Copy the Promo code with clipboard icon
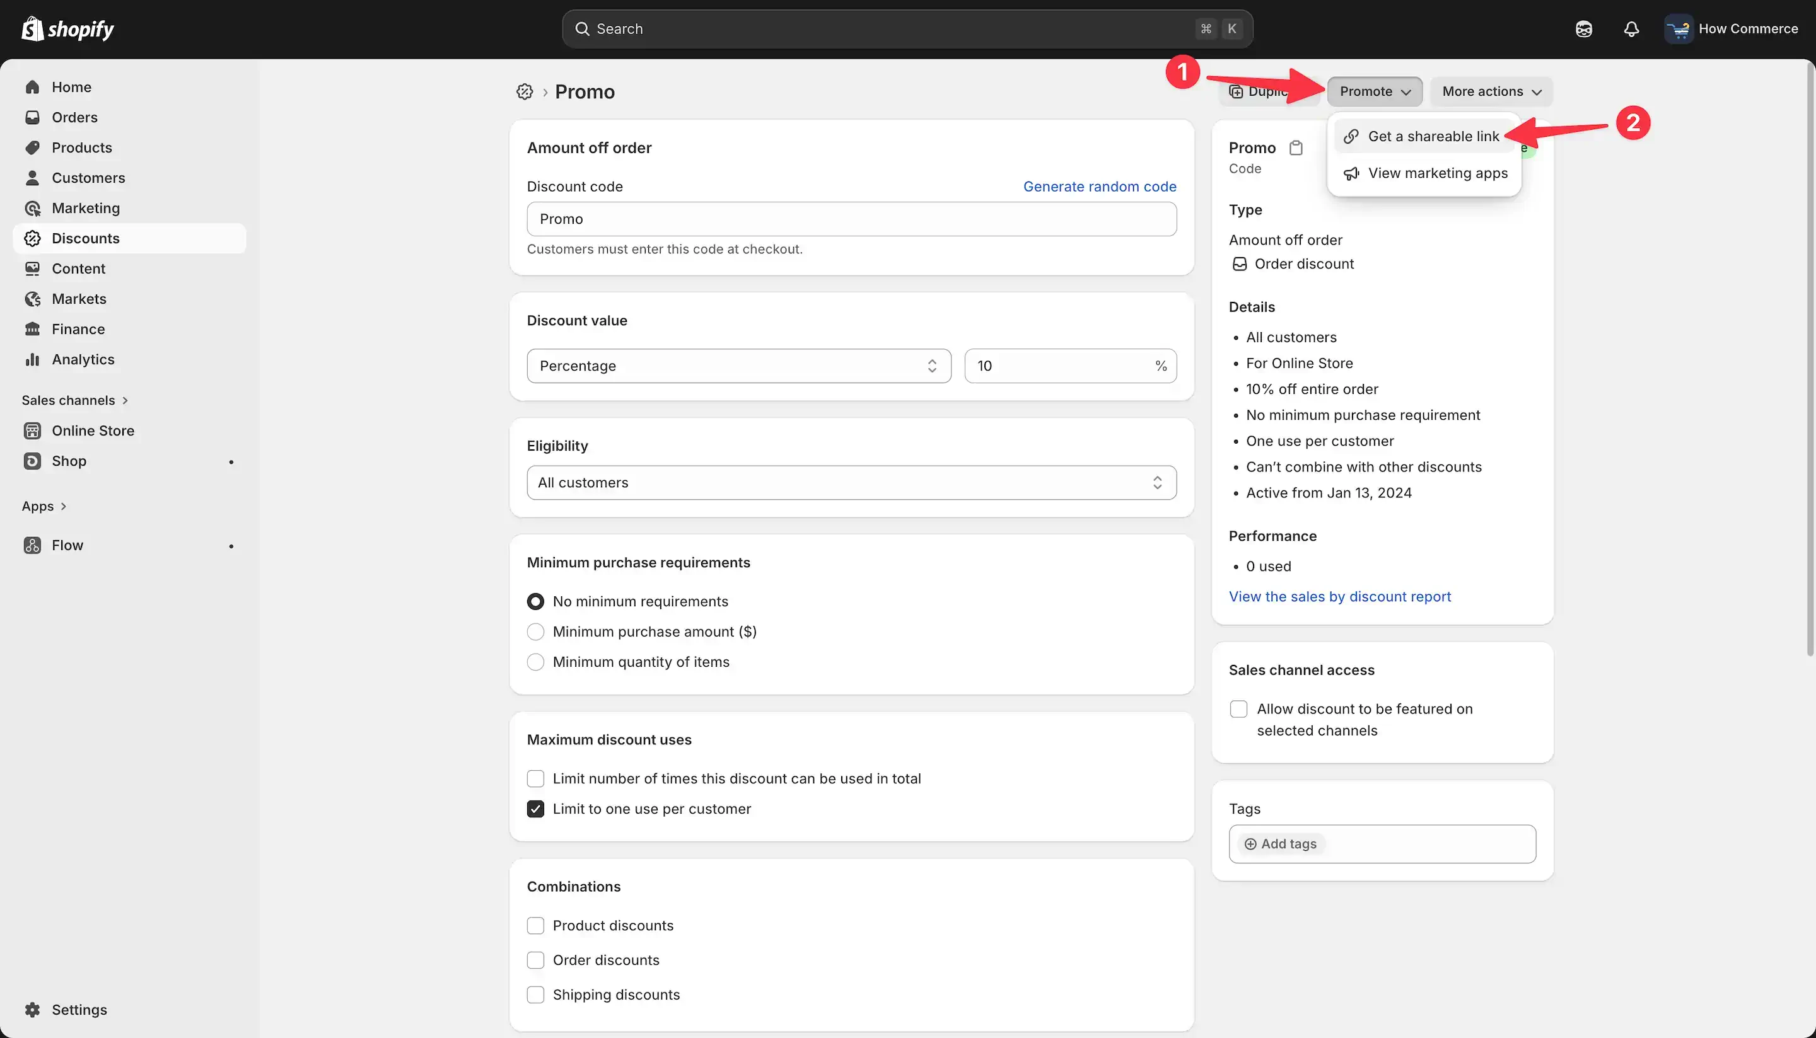 click(1296, 147)
